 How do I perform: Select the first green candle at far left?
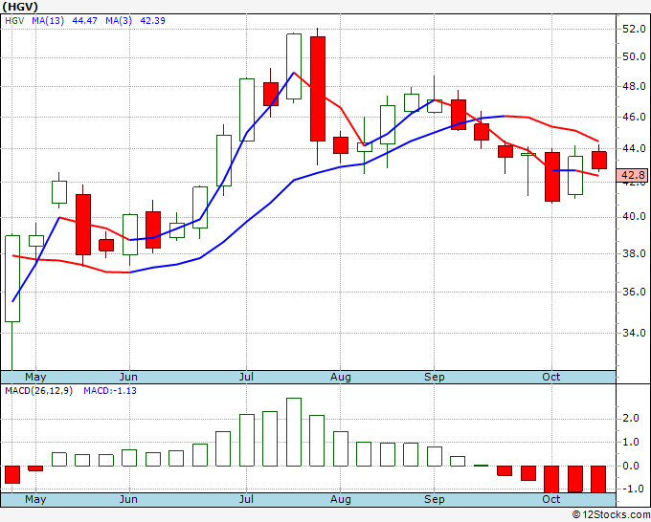click(x=12, y=277)
